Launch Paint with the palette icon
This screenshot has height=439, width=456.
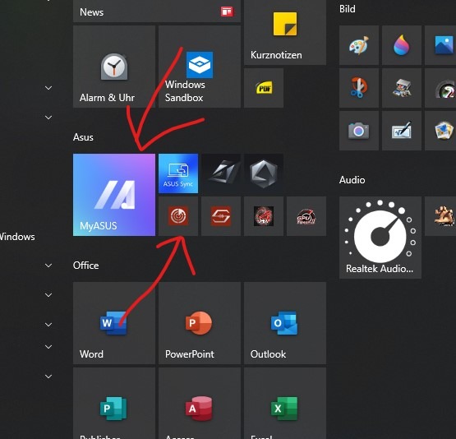[x=359, y=45]
